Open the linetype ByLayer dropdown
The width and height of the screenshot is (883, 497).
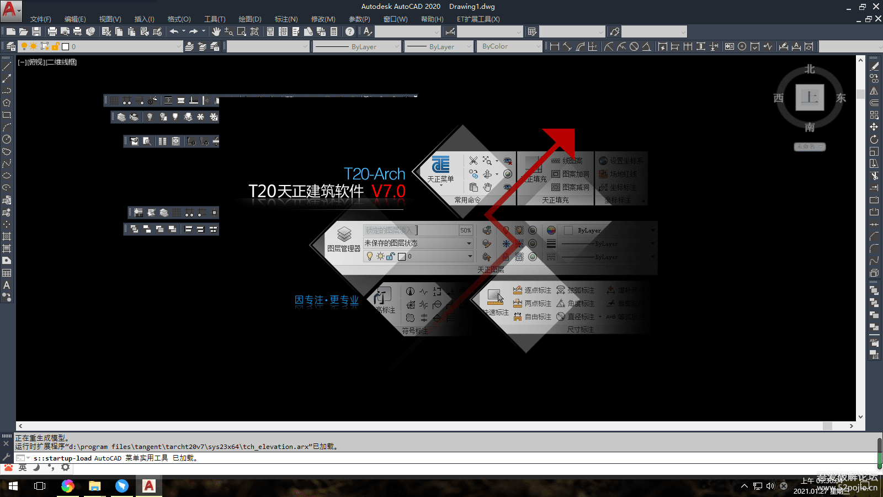[x=396, y=46]
